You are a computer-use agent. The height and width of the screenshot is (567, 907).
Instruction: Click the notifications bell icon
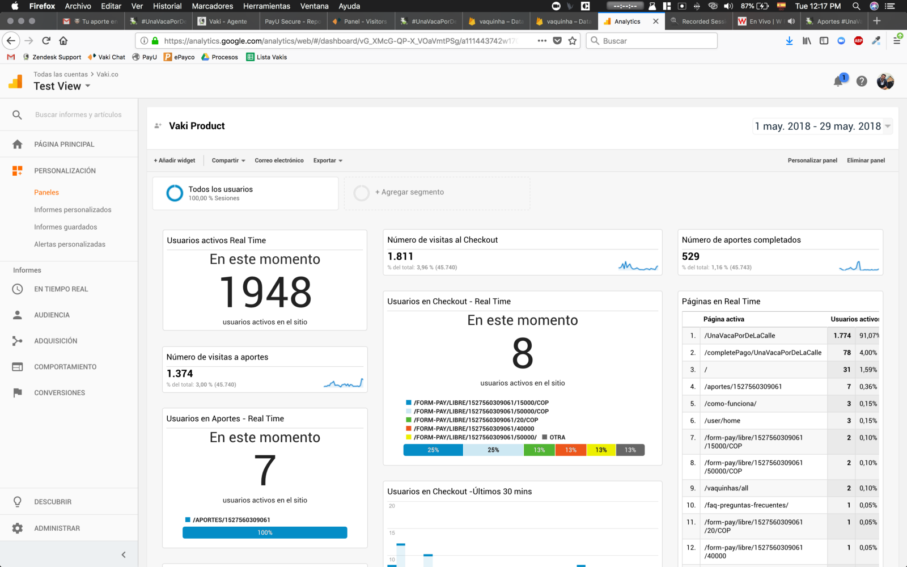pos(838,82)
